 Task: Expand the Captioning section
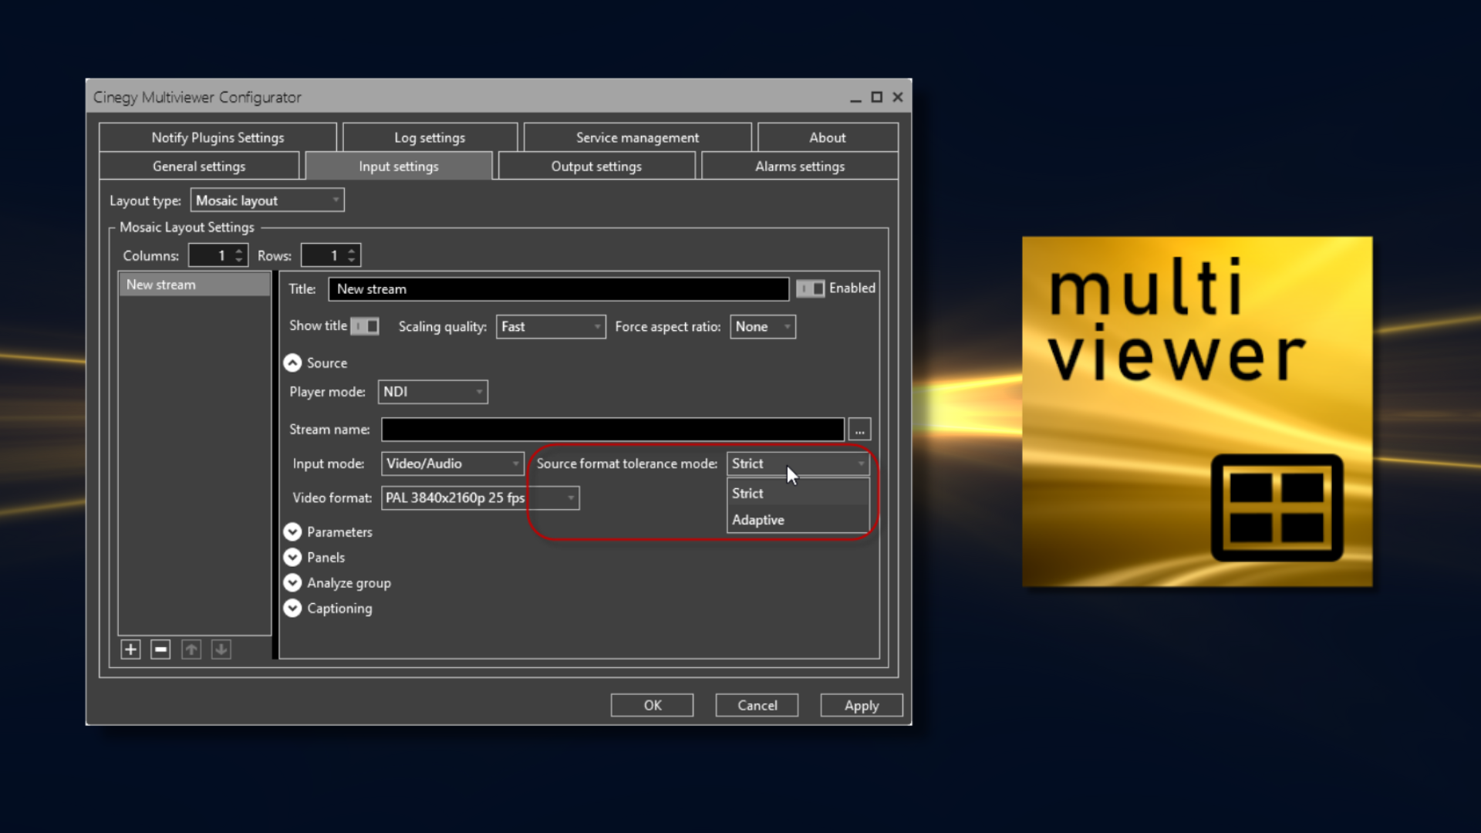[292, 608]
